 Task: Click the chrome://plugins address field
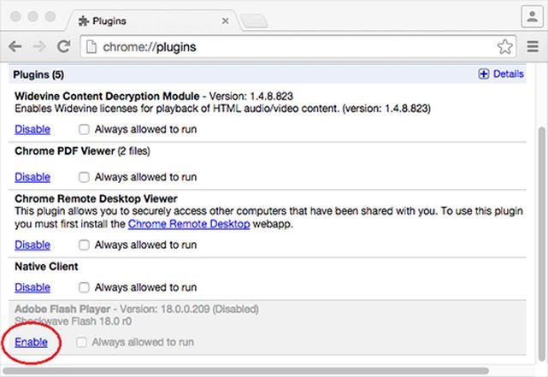(291, 46)
